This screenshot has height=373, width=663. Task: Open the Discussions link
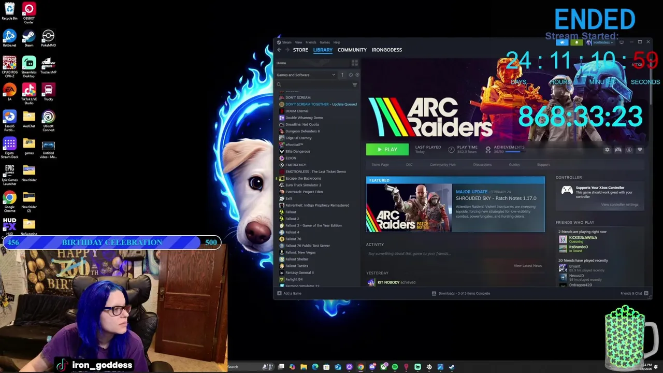(482, 165)
